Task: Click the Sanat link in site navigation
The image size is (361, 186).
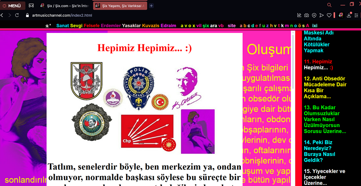Action: coord(62,26)
